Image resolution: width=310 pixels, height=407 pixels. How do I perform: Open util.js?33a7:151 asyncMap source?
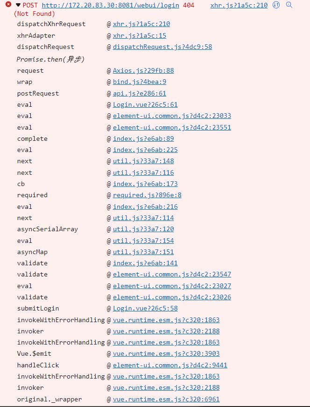(143, 252)
